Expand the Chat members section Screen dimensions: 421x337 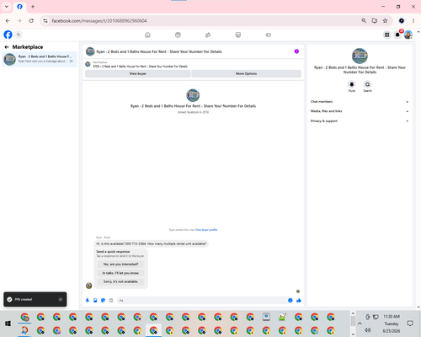pyautogui.click(x=360, y=102)
